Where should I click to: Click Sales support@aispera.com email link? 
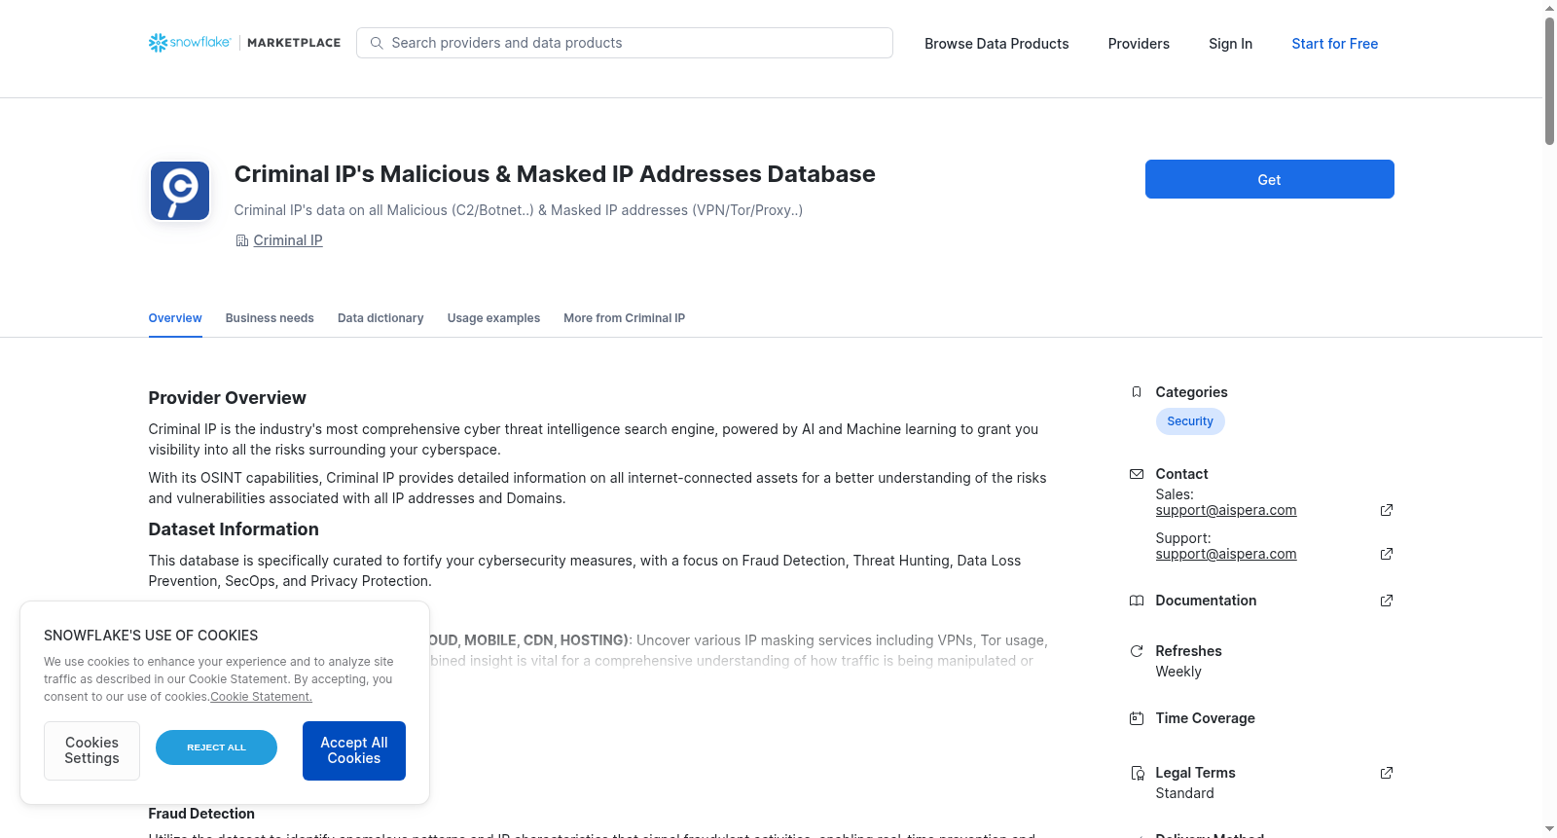[1226, 510]
